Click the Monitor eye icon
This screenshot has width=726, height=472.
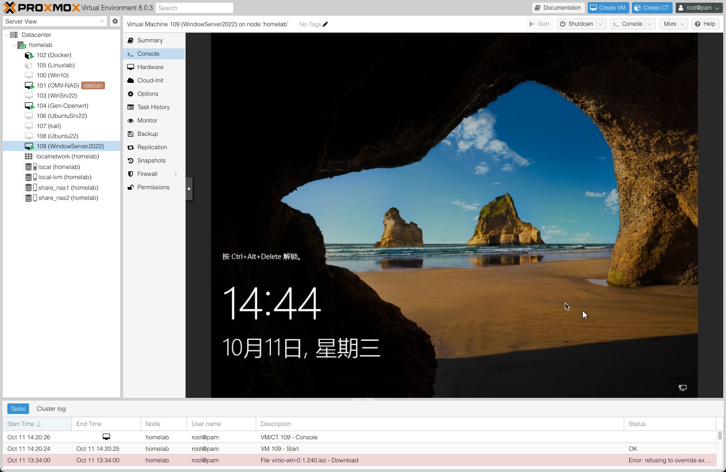tap(131, 121)
